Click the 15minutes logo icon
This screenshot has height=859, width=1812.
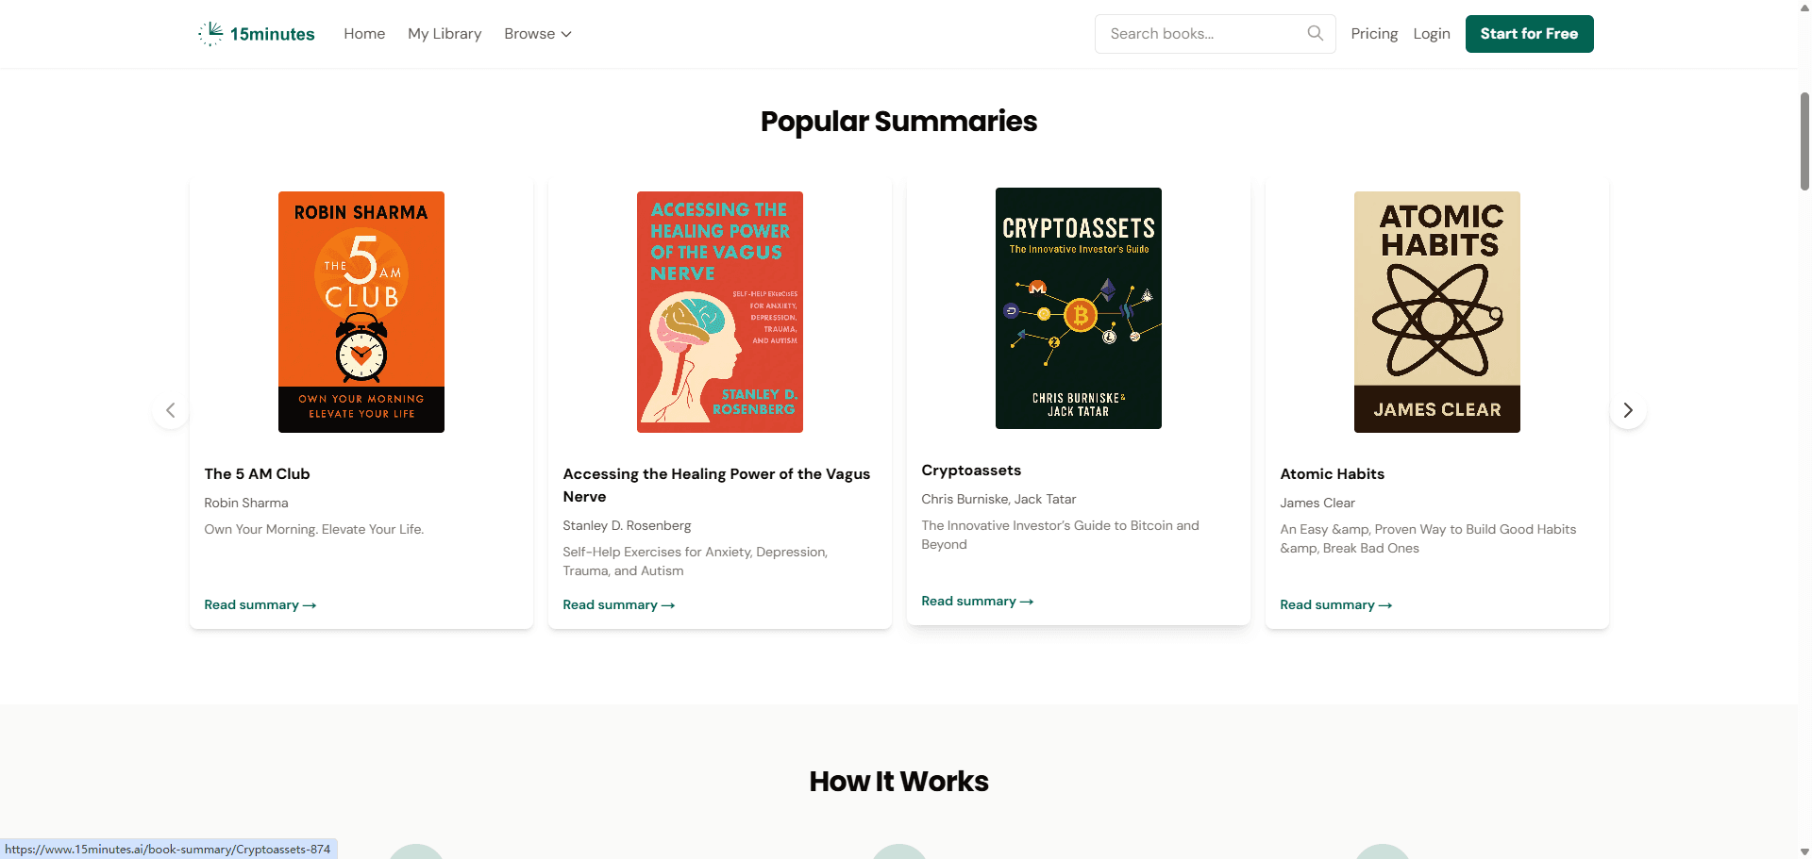tap(210, 34)
